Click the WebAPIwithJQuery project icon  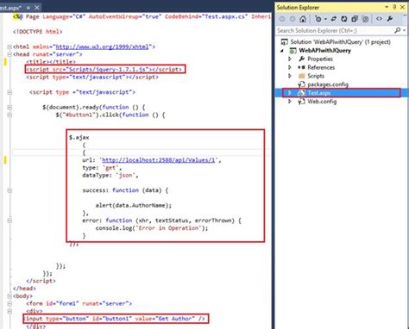[x=293, y=51]
